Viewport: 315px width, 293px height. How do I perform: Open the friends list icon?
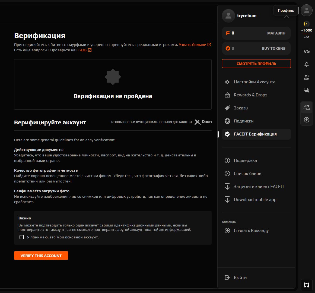tap(307, 77)
